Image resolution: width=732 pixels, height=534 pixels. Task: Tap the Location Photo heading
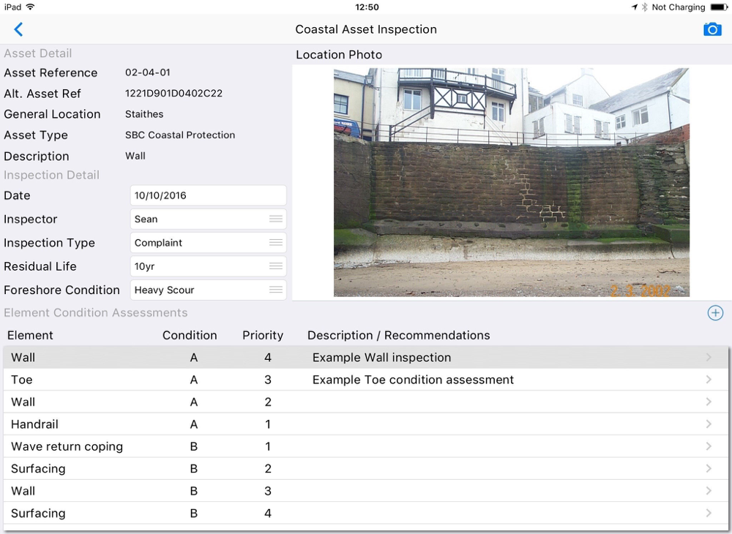tap(339, 55)
